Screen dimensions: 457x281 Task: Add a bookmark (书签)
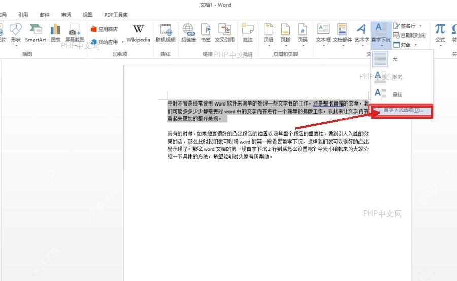(206, 34)
